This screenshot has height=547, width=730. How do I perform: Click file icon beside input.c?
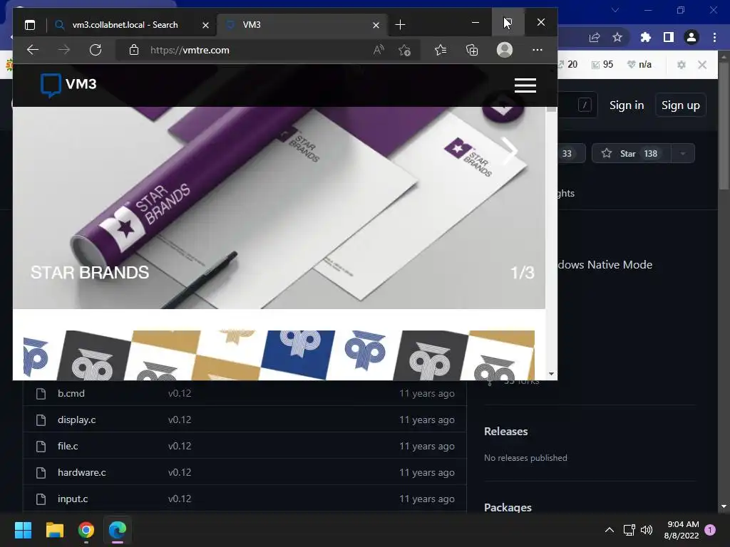(41, 499)
